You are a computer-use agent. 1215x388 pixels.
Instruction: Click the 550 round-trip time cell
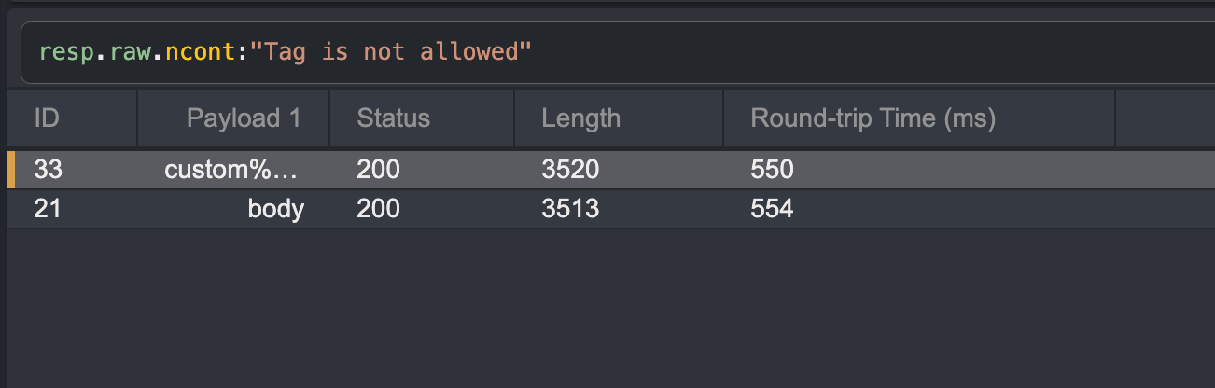click(x=772, y=170)
